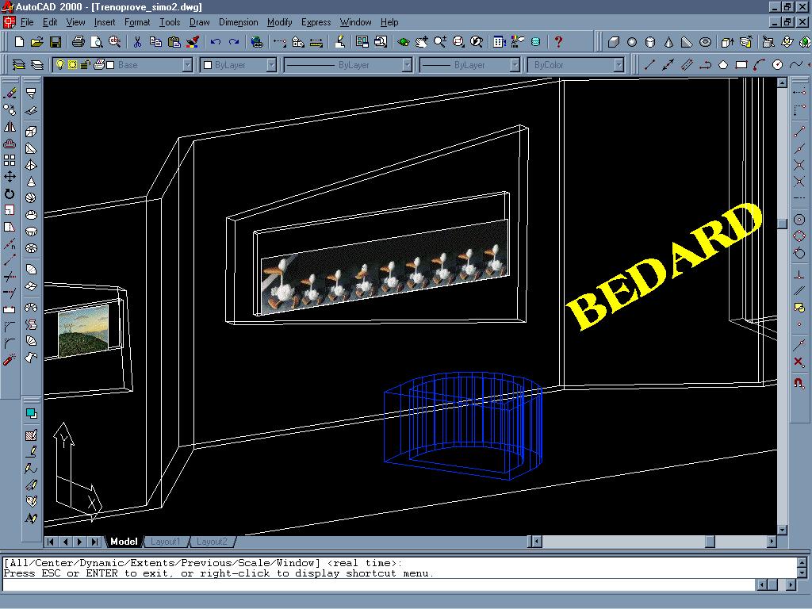
Task: Click the layer color swatch beside Base
Action: 110,65
